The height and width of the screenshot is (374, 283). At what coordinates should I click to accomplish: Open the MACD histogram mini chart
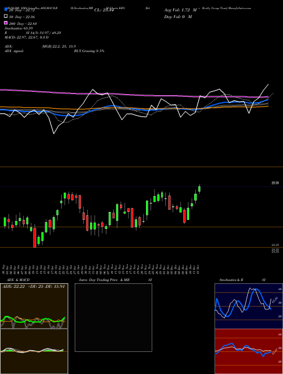(x=34, y=351)
